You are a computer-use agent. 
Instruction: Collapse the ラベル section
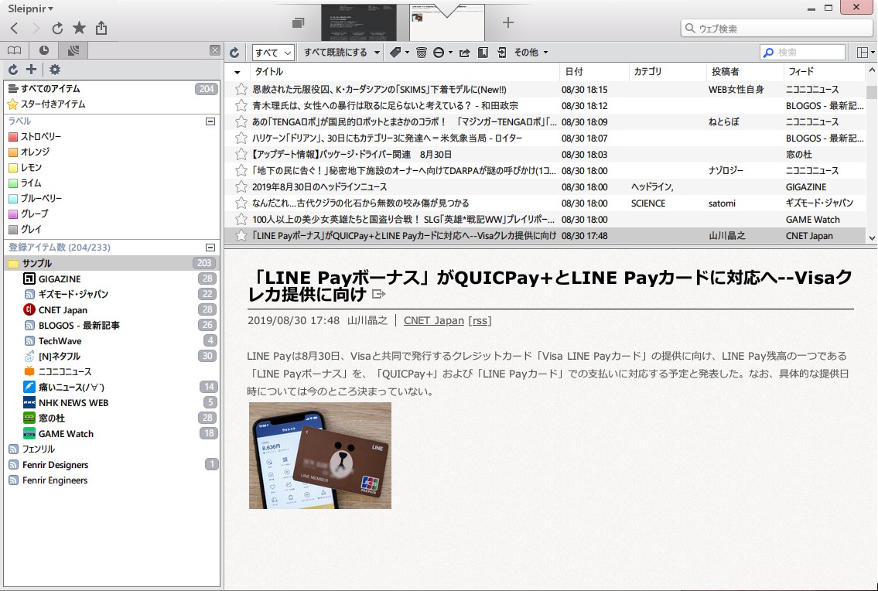[x=210, y=121]
